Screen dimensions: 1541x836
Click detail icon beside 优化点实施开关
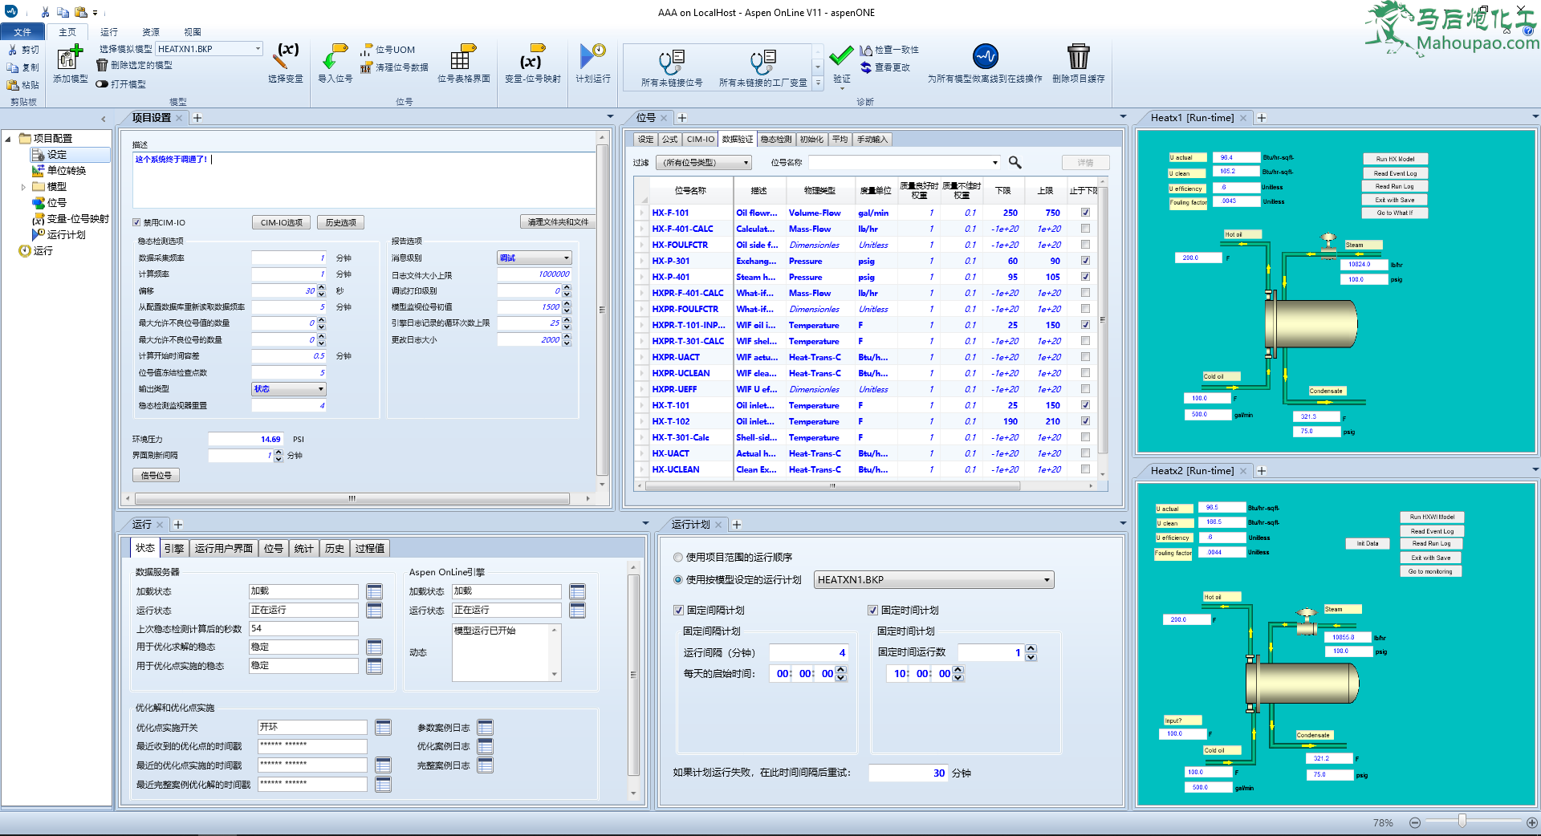click(x=383, y=727)
